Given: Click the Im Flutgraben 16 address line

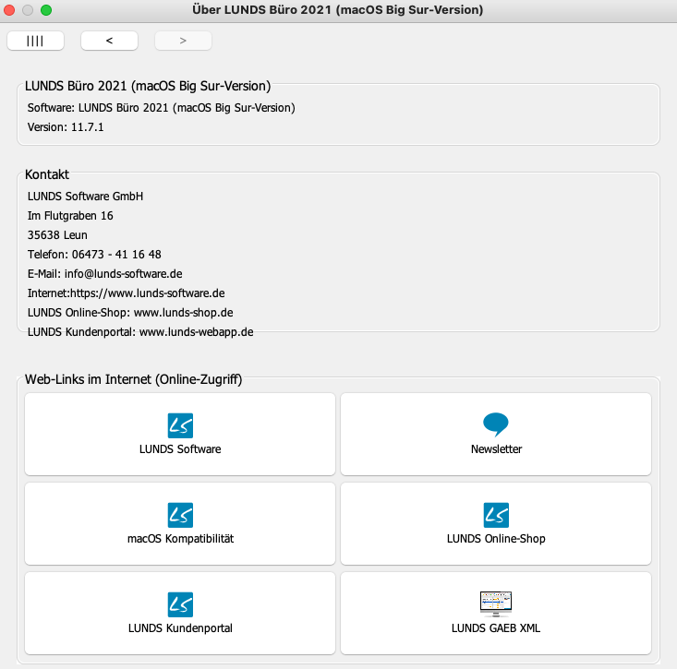Looking at the screenshot, I should pos(70,216).
